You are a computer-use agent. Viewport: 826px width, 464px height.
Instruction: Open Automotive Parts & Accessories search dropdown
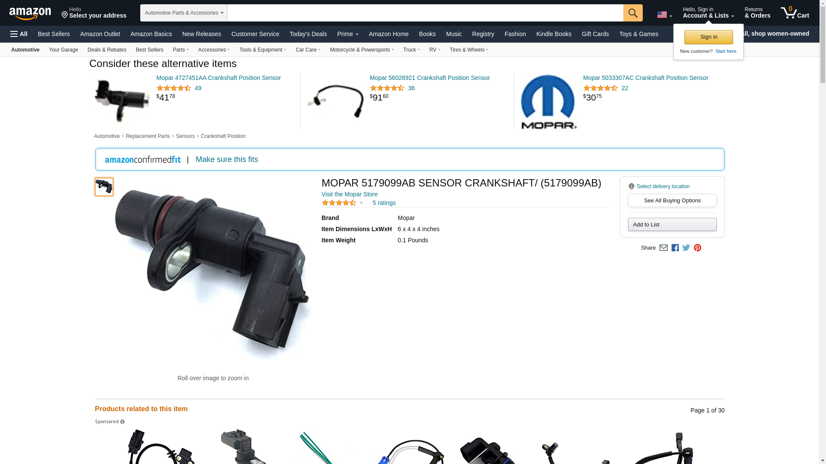pyautogui.click(x=184, y=13)
